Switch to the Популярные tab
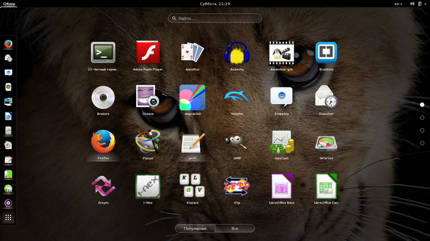Viewport: 430px width, 241px height. (x=195, y=228)
